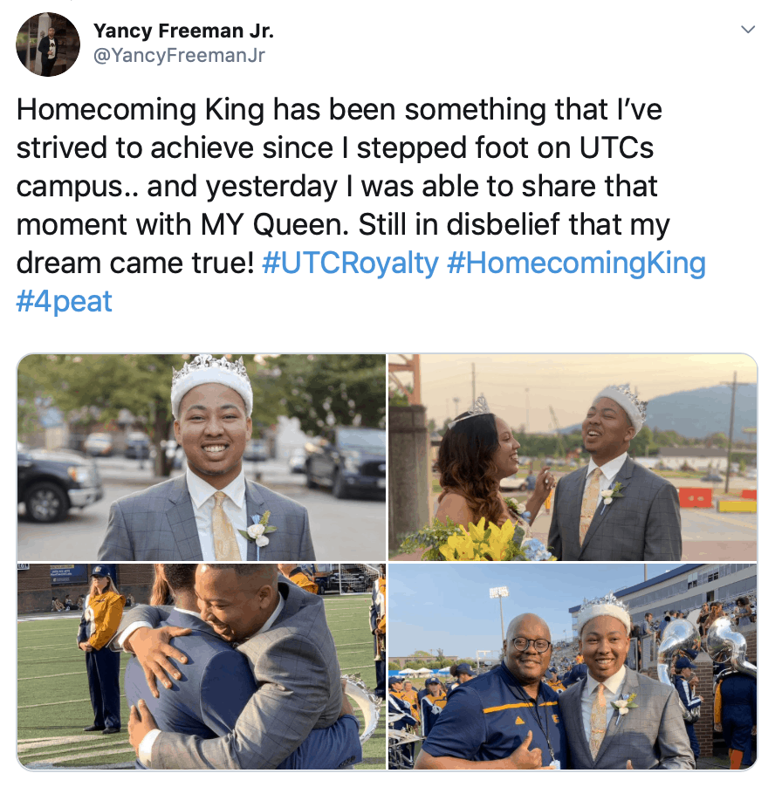Click the gold tie in the first photo

pos(224,527)
